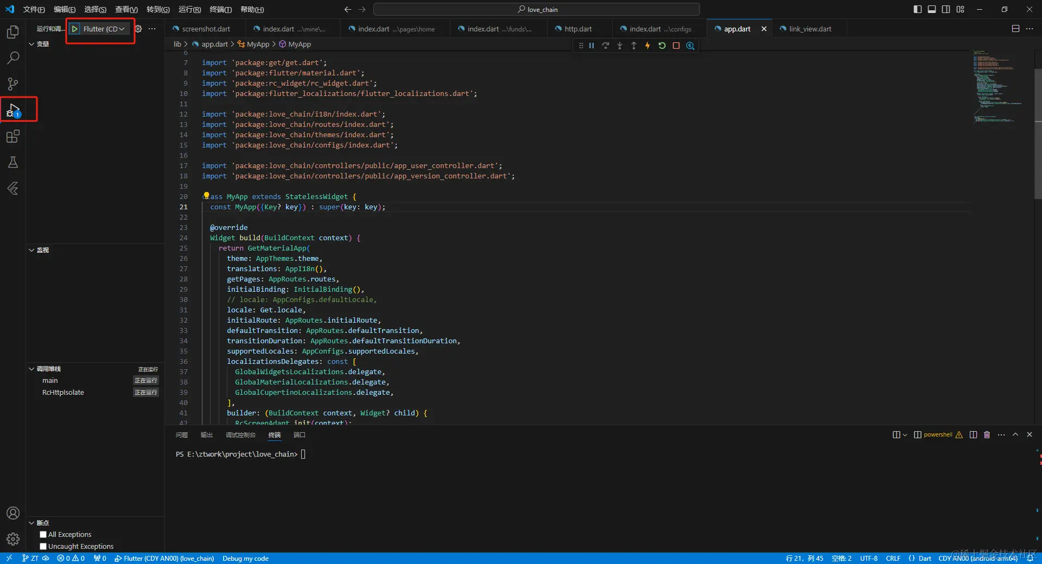
Task: Click Dart language mode in status bar
Action: point(925,559)
